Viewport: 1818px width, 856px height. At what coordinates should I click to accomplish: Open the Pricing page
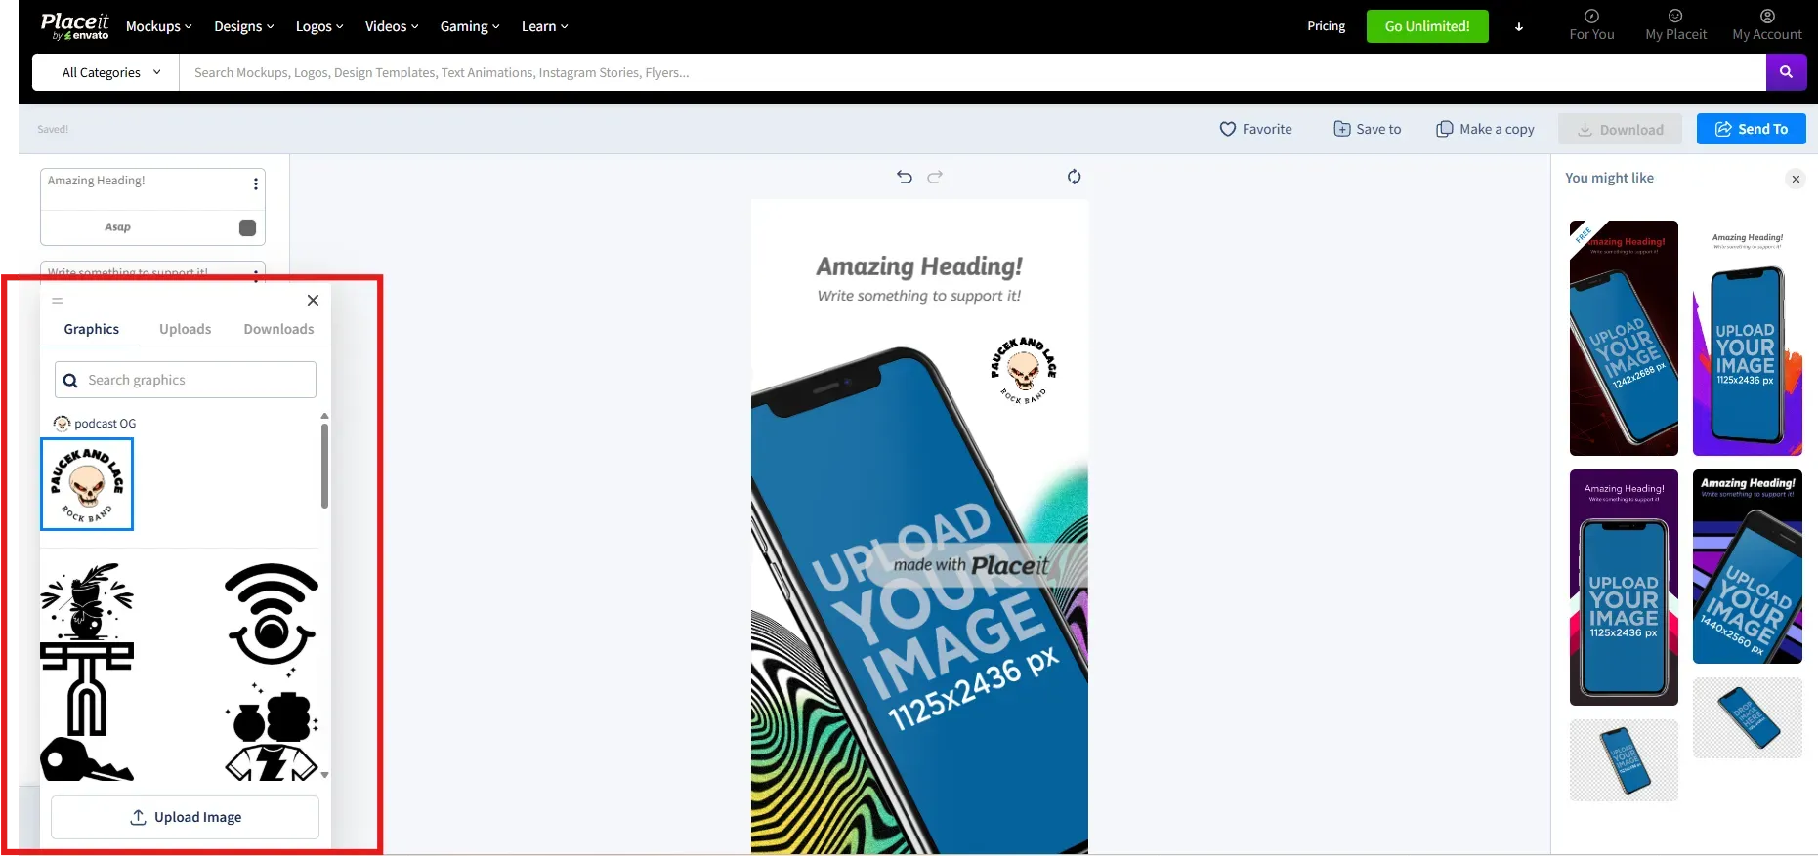pyautogui.click(x=1327, y=26)
